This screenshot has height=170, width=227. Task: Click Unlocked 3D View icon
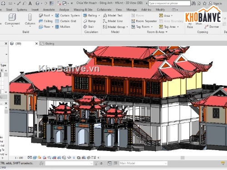[64, 158]
